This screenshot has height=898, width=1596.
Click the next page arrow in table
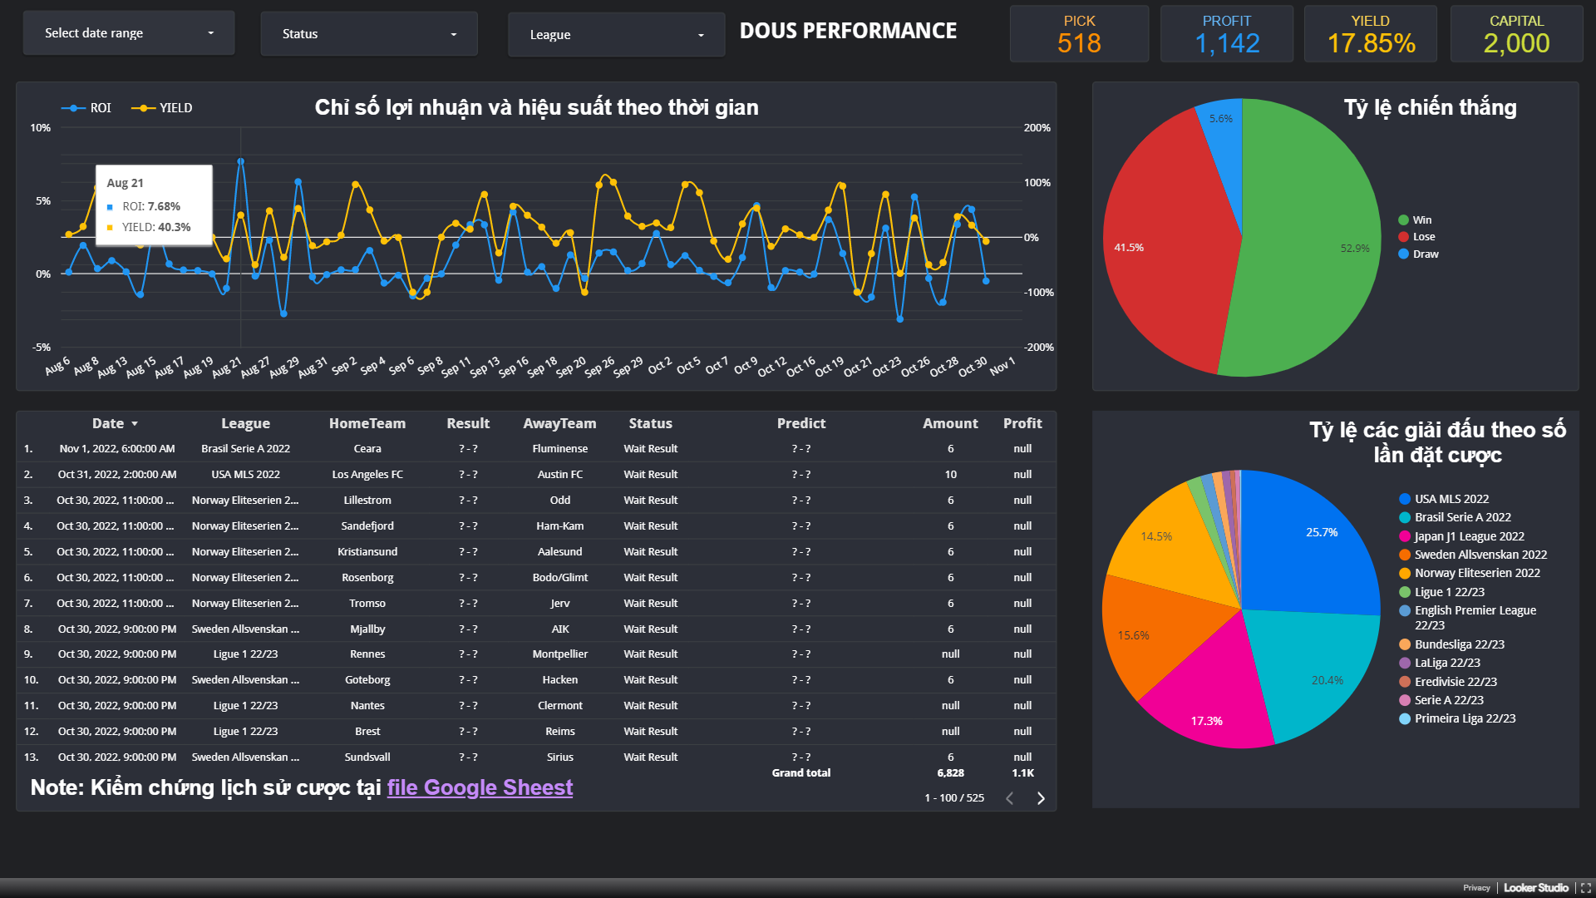1041,798
